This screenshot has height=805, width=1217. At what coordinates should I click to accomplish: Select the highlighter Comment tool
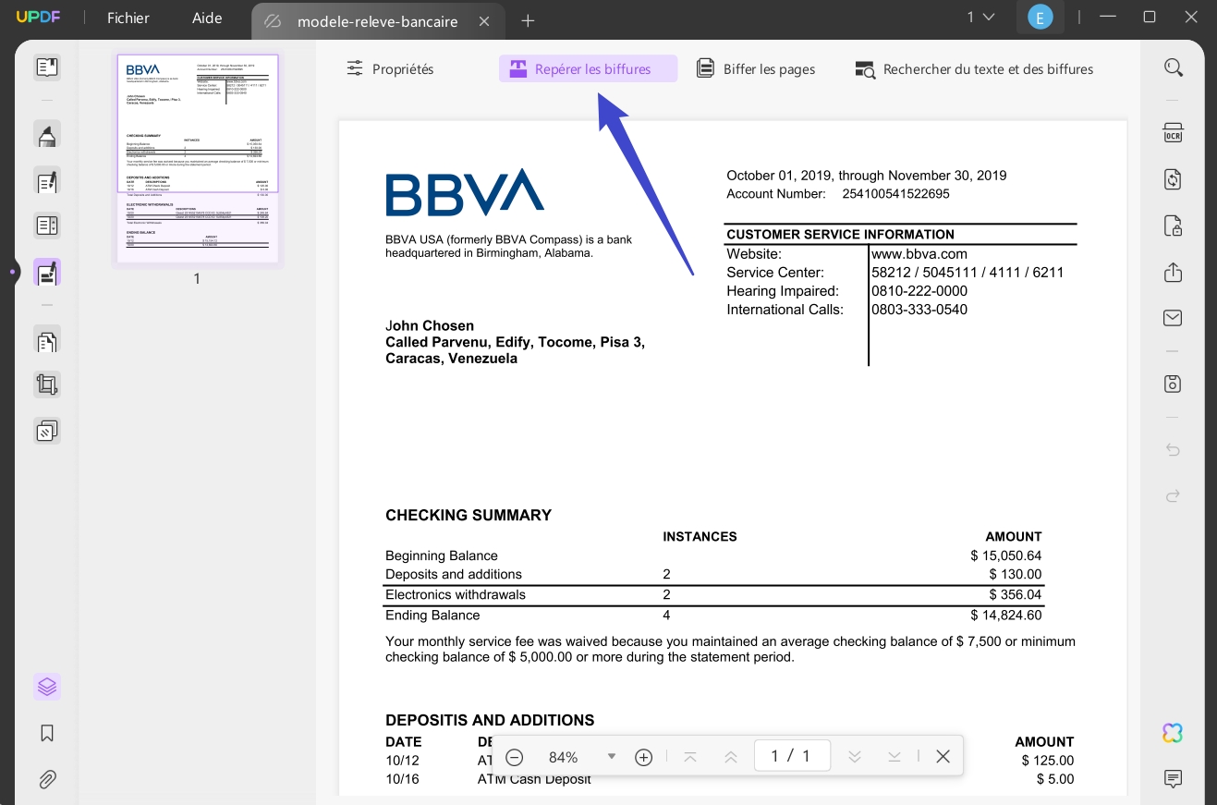coord(47,135)
